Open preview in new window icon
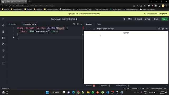This screenshot has height=95, width=169. (x=167, y=28)
